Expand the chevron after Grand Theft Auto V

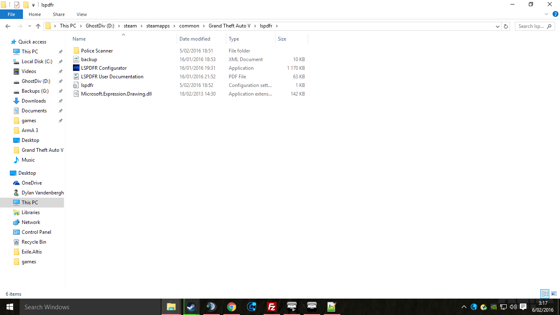[255, 26]
